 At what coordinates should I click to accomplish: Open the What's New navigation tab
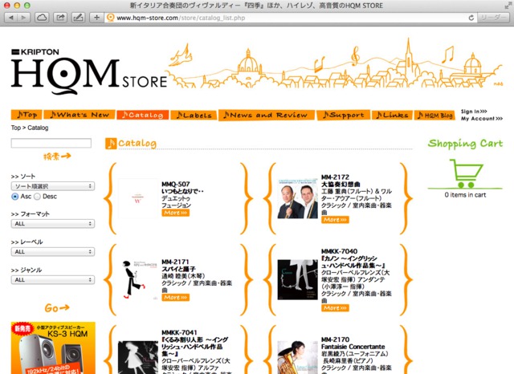pyautogui.click(x=80, y=115)
